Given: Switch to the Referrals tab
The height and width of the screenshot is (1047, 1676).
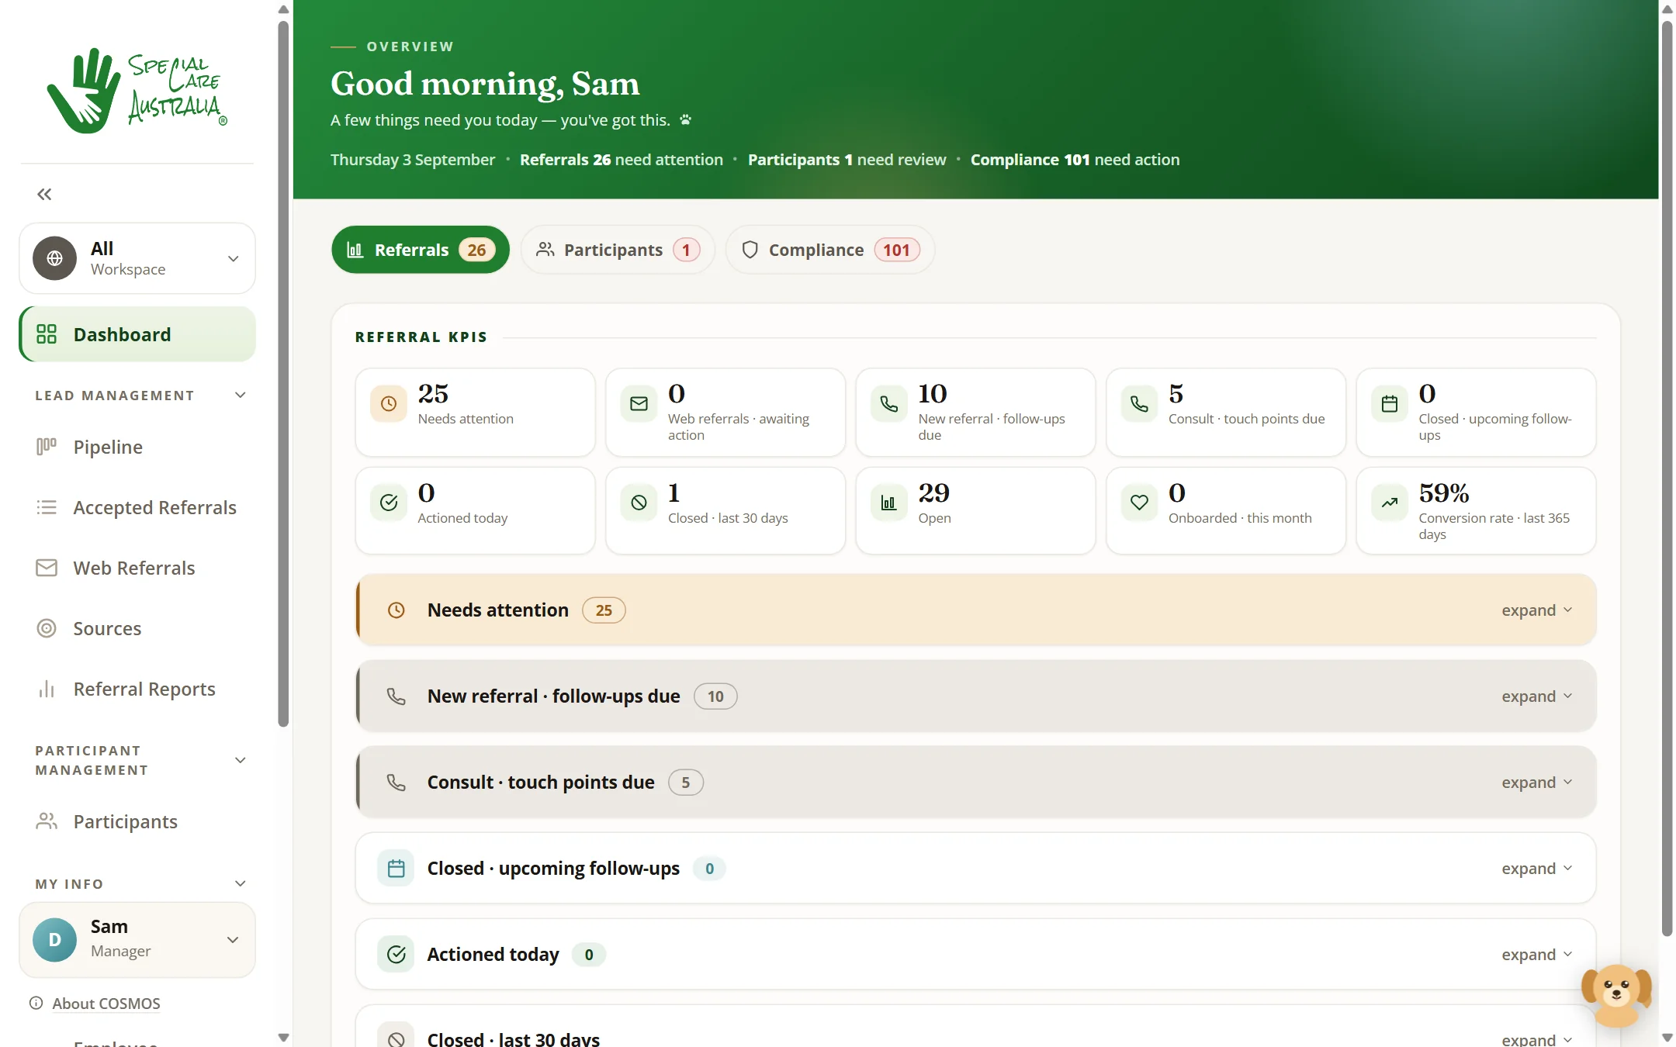Looking at the screenshot, I should (420, 250).
